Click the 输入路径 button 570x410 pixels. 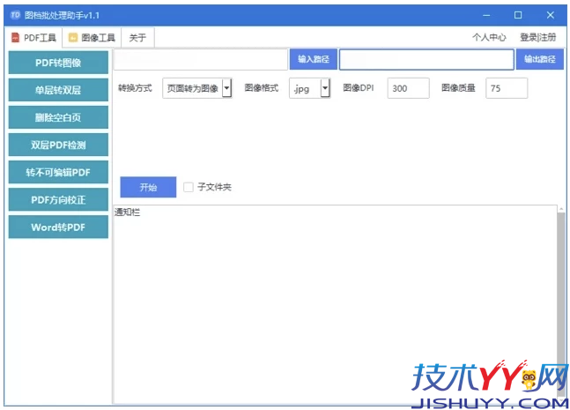(x=314, y=59)
